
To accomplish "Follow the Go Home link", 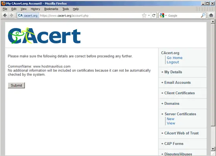I will point(174,58).
